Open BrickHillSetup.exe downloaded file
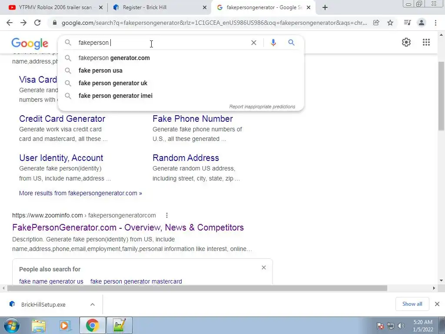The image size is (445, 334). pyautogui.click(x=43, y=304)
